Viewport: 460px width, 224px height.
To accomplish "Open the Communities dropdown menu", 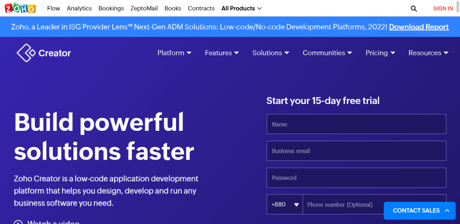I will coord(327,53).
